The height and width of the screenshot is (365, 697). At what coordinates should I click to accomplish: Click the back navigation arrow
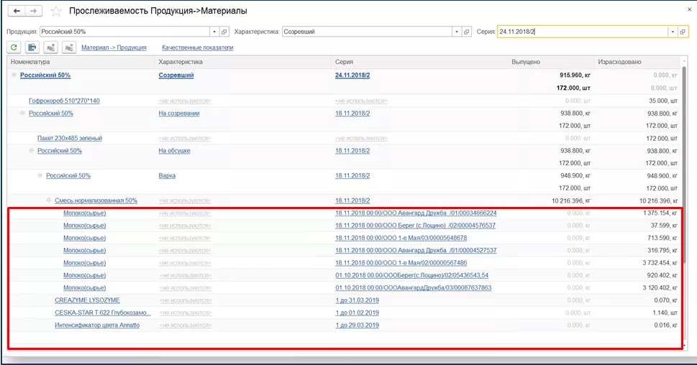coord(17,11)
